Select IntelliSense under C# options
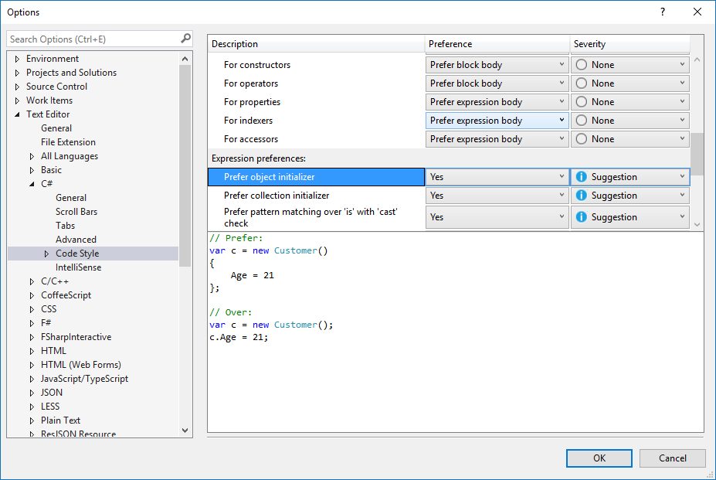The image size is (716, 480). coord(78,267)
